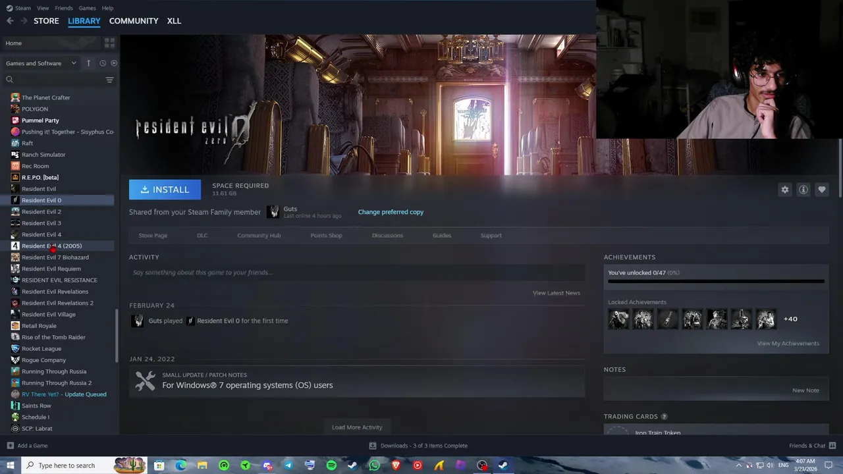Click the sort ascending arrow icon
Viewport: 843px width, 474px height.
[89, 63]
